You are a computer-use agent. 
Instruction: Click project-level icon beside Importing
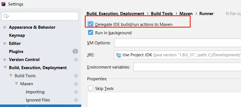point(76,92)
